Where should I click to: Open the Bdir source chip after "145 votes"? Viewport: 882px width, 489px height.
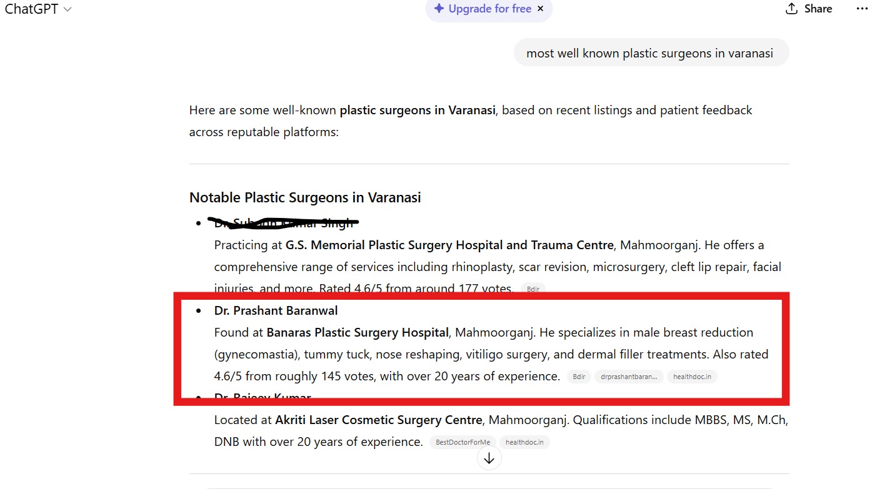(x=579, y=377)
